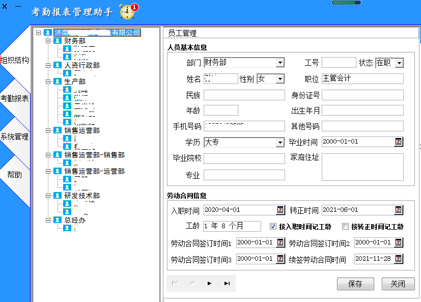
Task: Collapse the 财务部 tree node
Action: coord(48,41)
